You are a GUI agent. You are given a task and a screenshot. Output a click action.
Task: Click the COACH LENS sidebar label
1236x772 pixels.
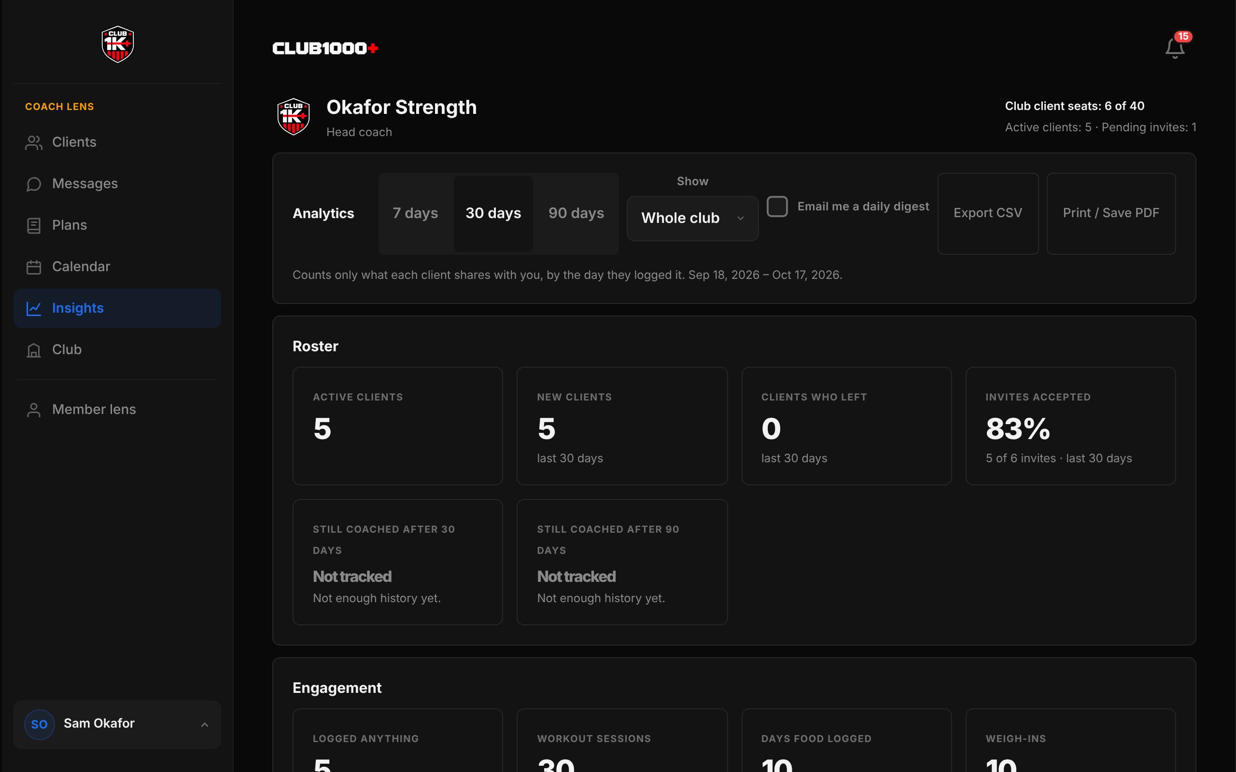click(59, 107)
